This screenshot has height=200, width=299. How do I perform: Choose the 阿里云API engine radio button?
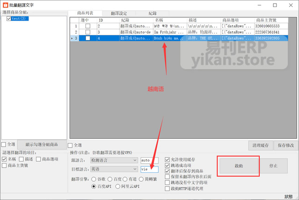click(119, 186)
